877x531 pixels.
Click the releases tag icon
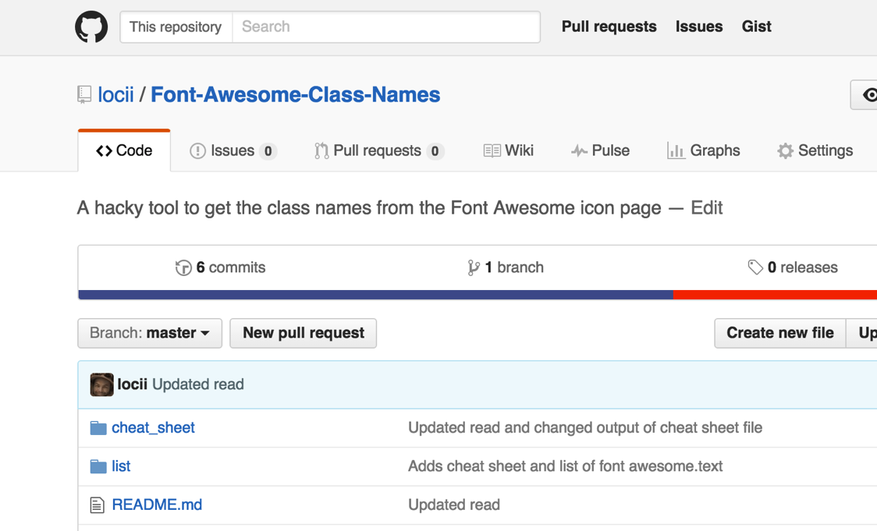(x=755, y=267)
